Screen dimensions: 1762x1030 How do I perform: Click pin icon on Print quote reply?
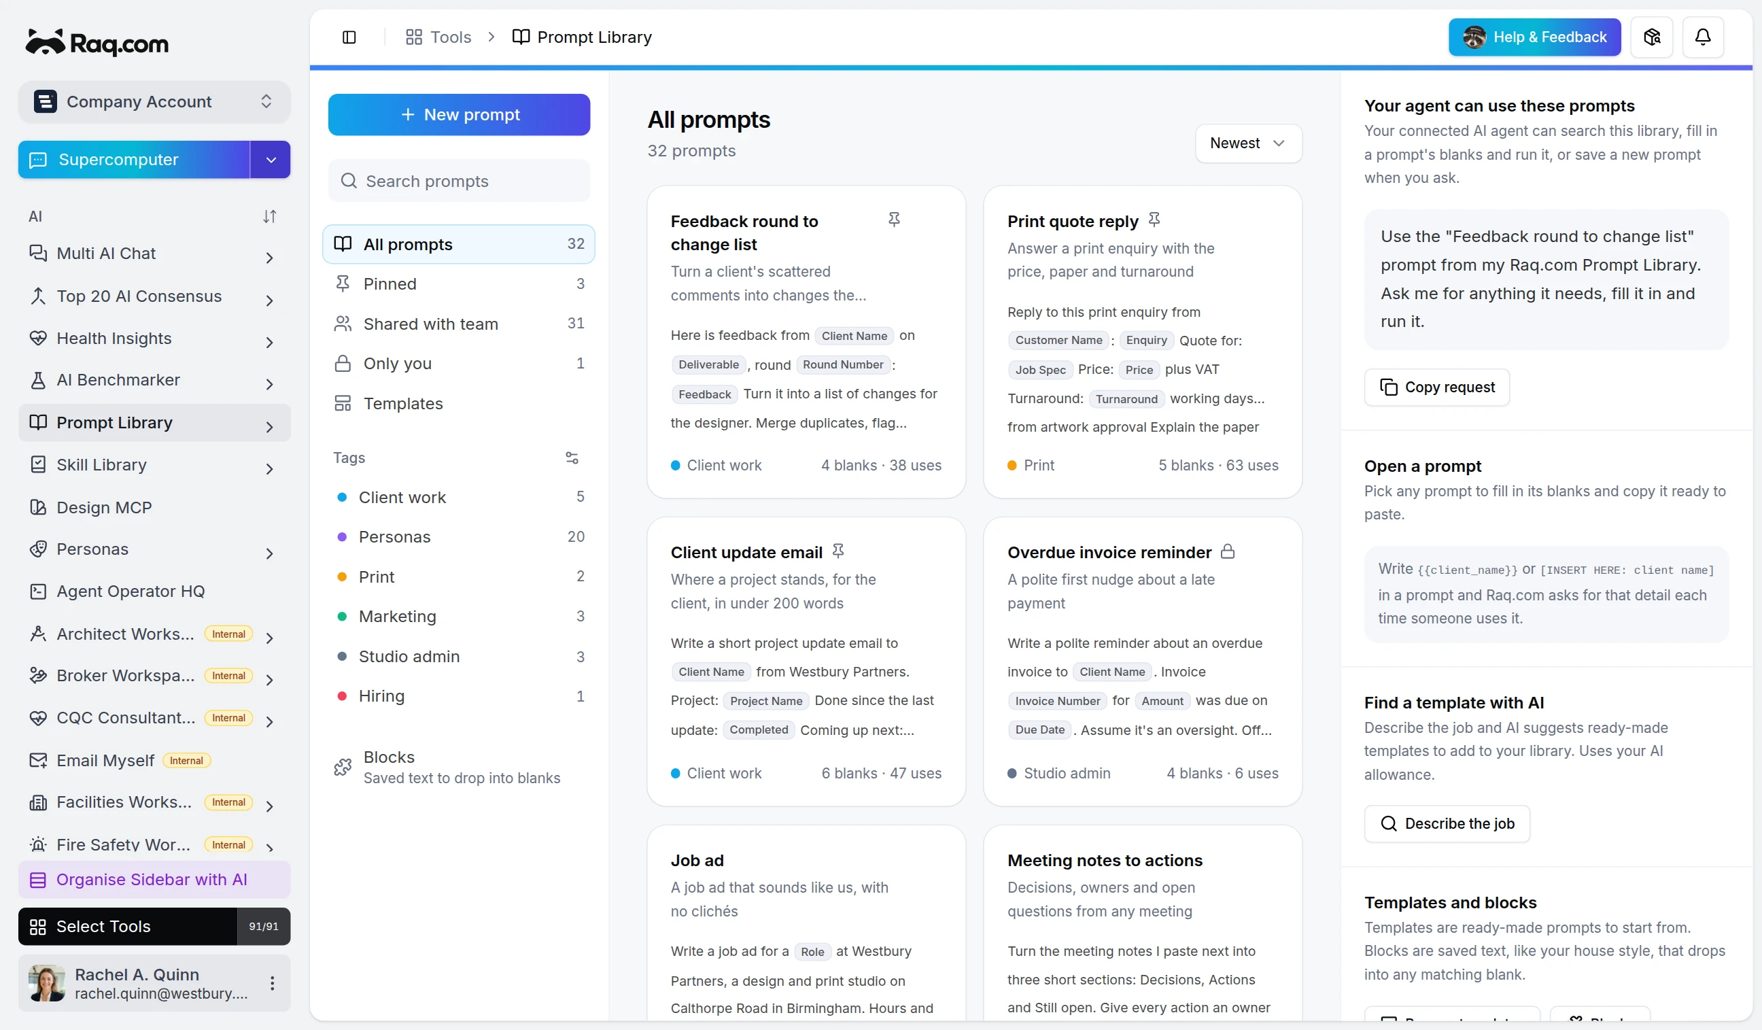[1154, 220]
